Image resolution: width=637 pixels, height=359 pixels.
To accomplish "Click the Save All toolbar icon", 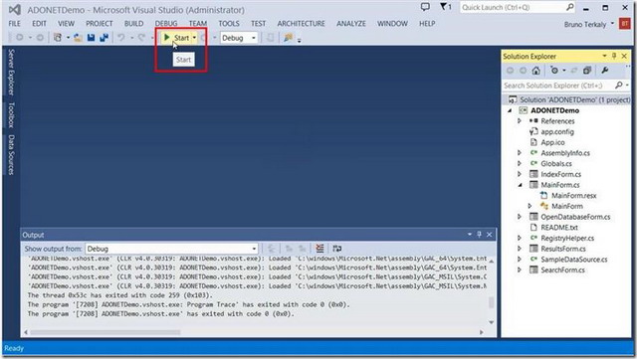I will coord(104,38).
